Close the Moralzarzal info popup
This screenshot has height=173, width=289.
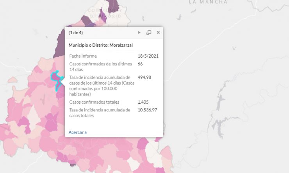(158, 33)
